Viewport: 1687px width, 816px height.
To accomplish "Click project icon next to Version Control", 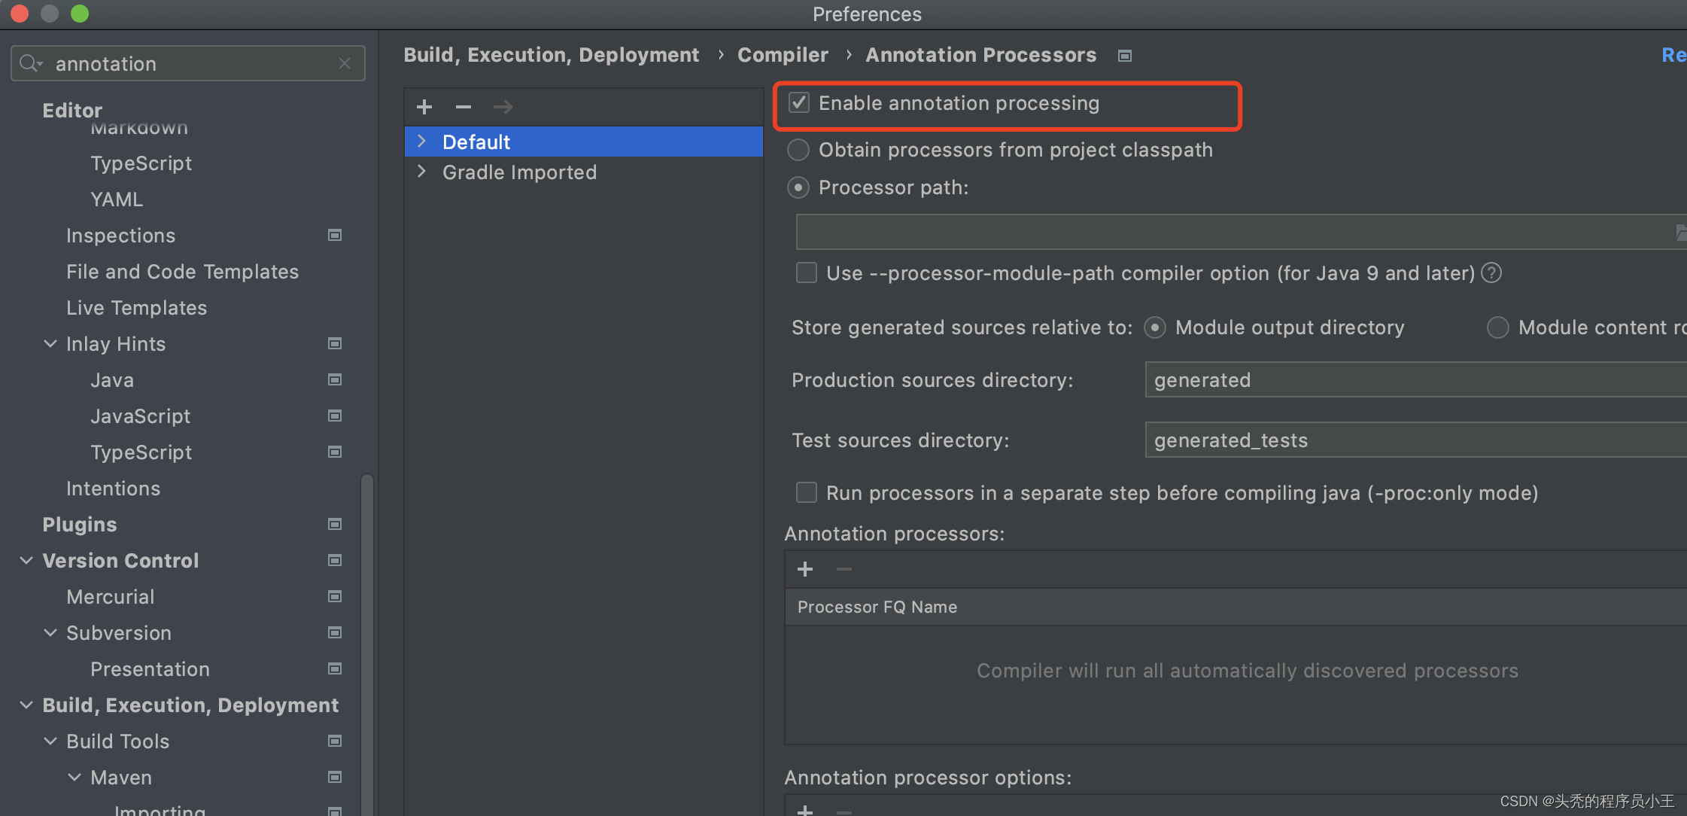I will coord(335,560).
